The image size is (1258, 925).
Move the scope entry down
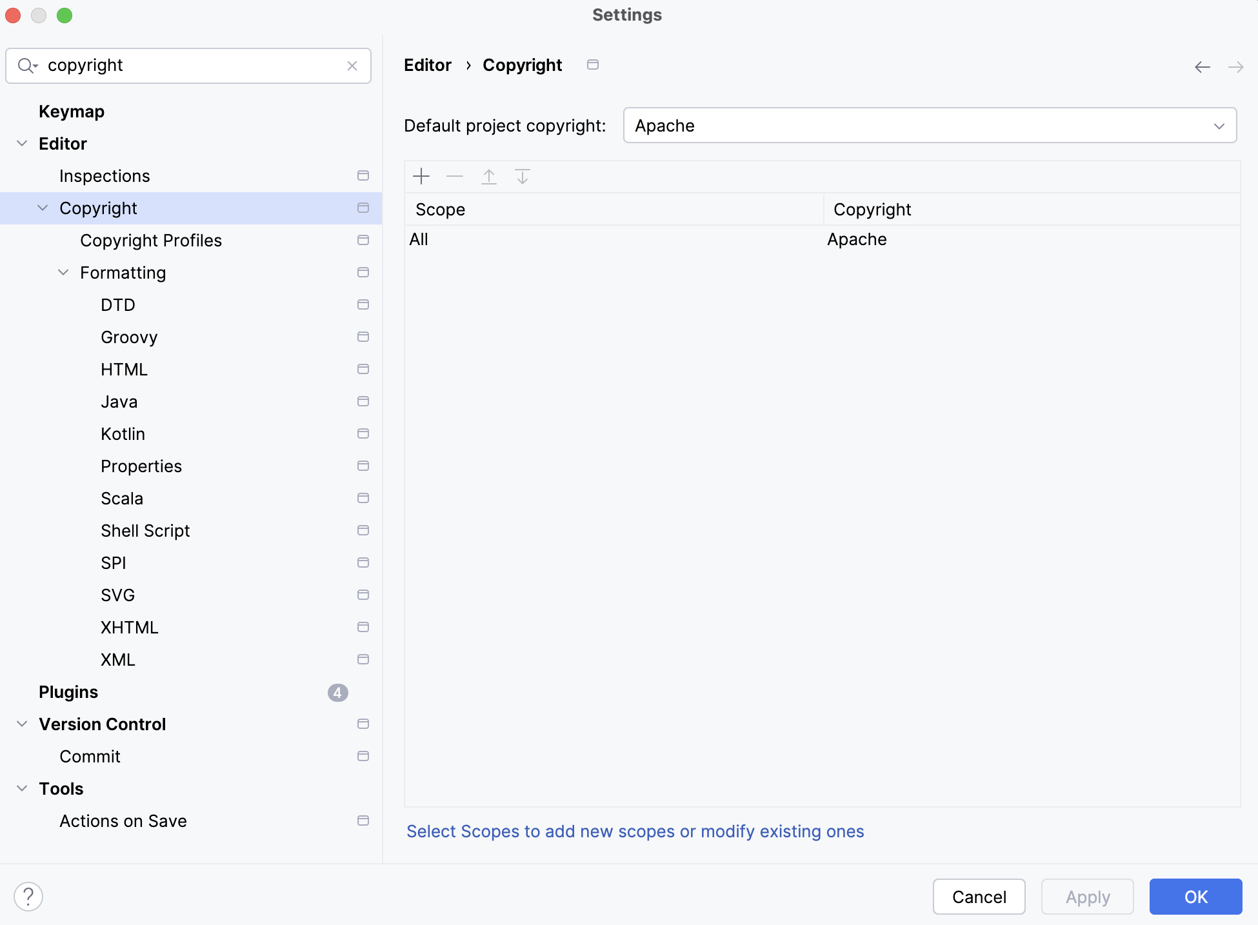click(522, 176)
